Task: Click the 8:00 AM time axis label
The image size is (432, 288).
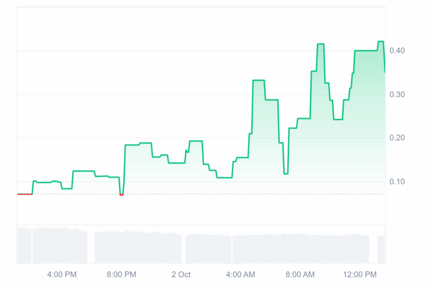Action: 300,275
